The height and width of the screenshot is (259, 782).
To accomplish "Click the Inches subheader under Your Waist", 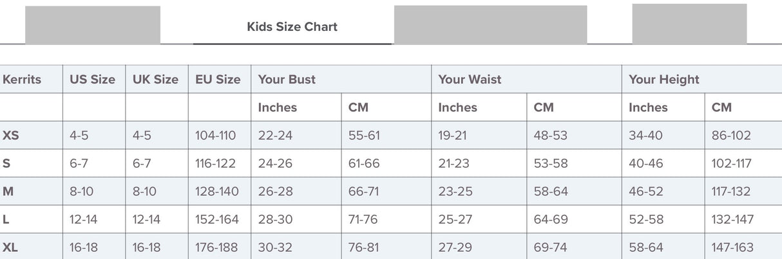I will pyautogui.click(x=457, y=107).
